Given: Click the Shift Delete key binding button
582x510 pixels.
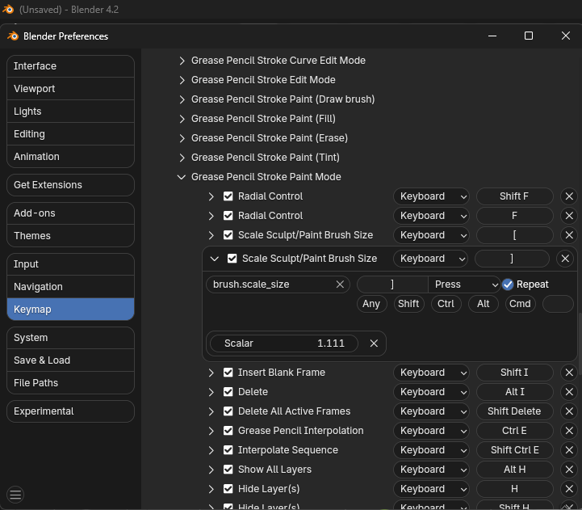Looking at the screenshot, I should (x=514, y=411).
